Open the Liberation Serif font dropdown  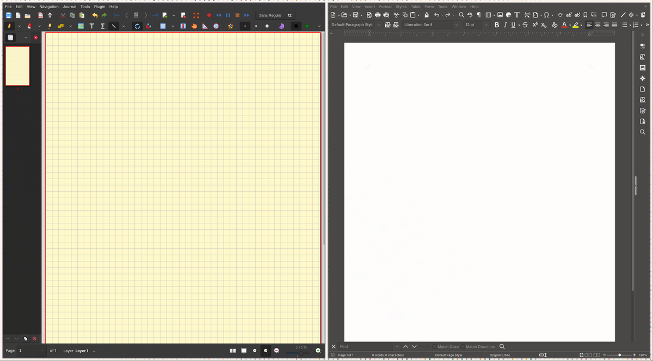point(457,25)
